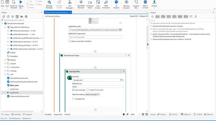The width and height of the screenshot is (216, 121).
Task: Open User Events menu icon
Action: 98,2
